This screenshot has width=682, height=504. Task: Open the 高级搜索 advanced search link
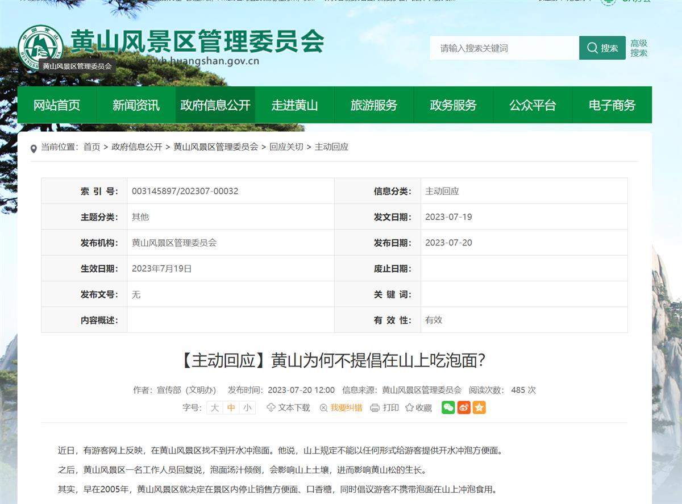[638, 47]
